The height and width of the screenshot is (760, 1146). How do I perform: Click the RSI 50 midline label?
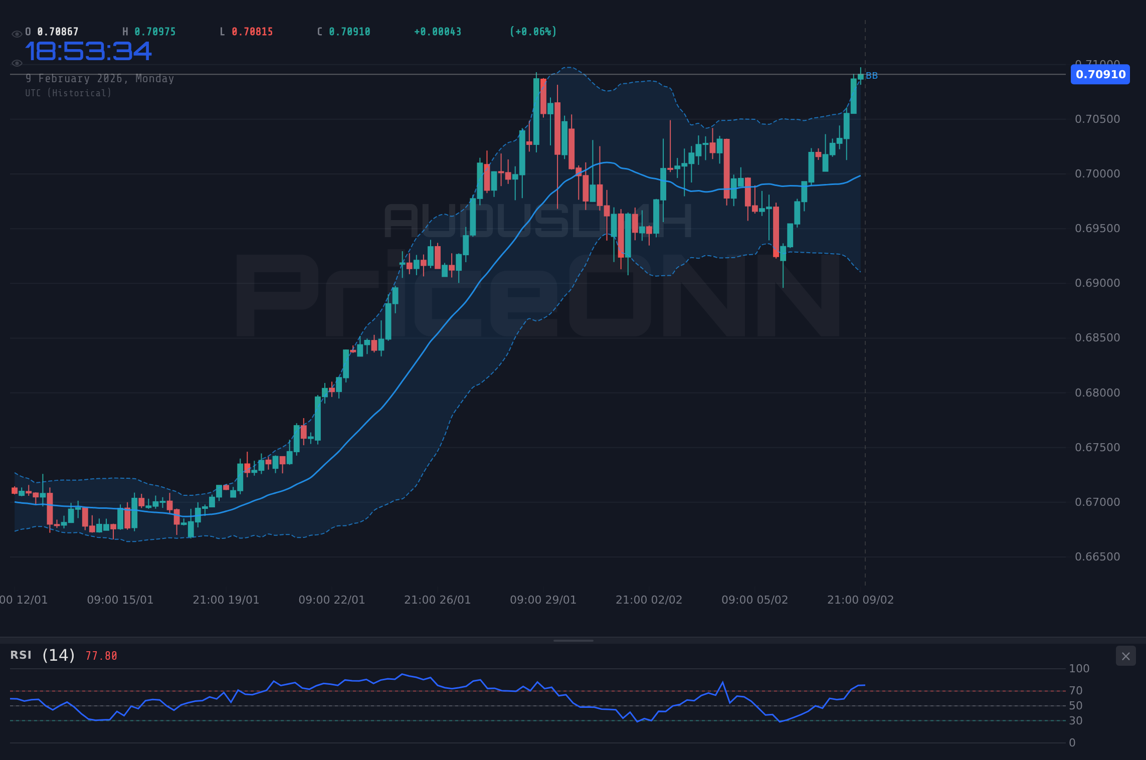[1076, 706]
